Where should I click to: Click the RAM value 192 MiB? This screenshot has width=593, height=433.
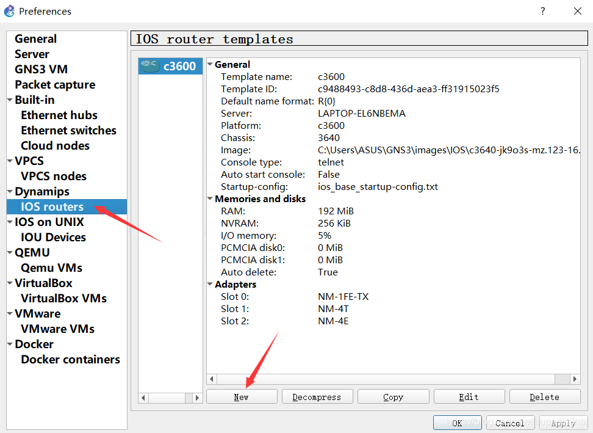[336, 211]
